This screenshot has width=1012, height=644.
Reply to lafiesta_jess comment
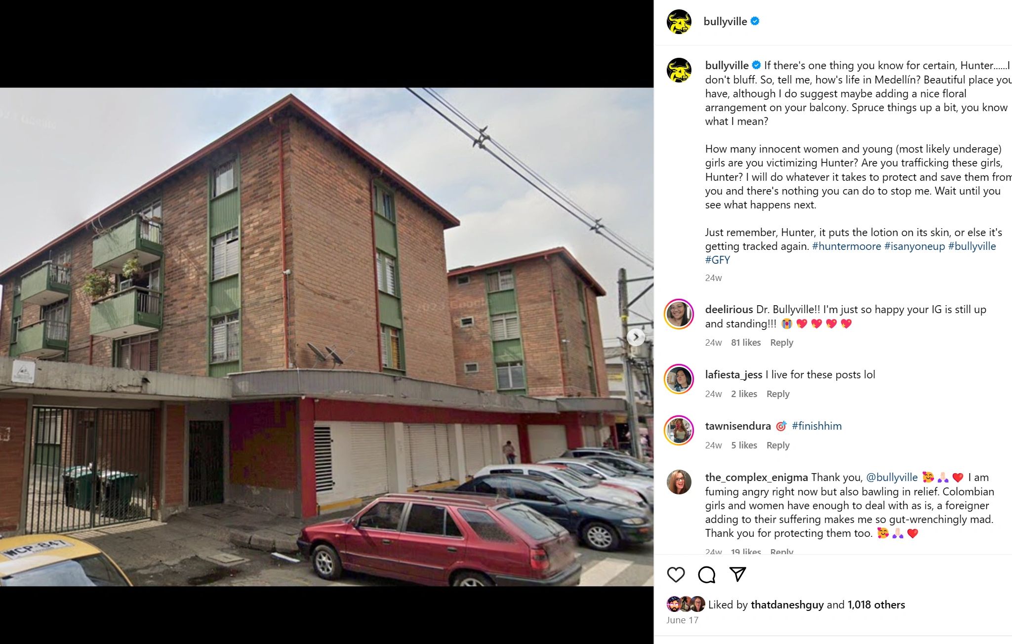[778, 394]
